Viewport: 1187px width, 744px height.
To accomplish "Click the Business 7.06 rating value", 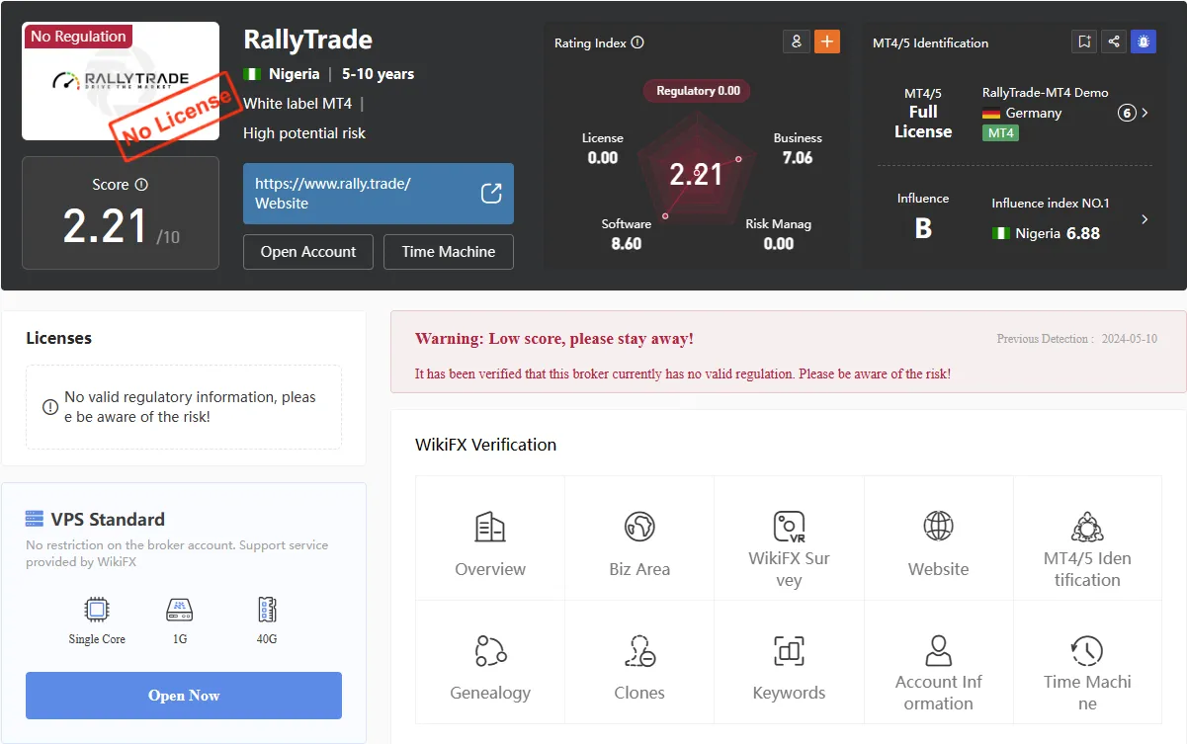I will [798, 158].
